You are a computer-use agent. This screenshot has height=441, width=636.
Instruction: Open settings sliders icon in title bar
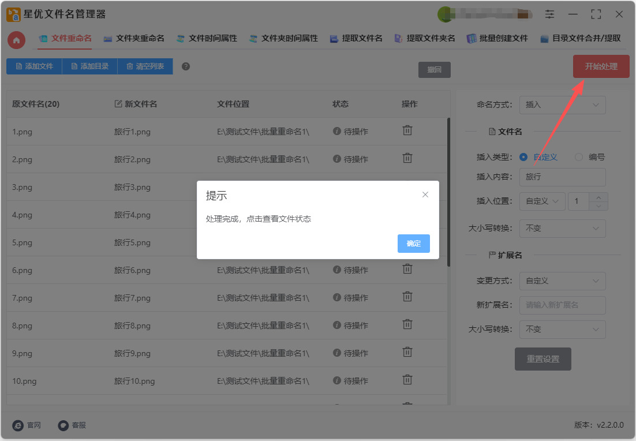[549, 14]
